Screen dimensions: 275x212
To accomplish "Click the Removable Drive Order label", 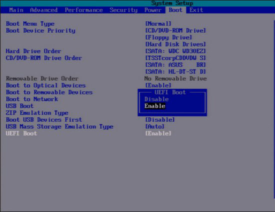I will tap(42, 78).
